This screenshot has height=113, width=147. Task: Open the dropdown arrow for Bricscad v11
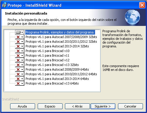coord(22,55)
